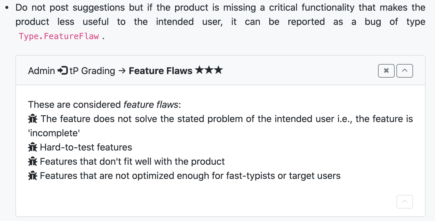Click the bug icon beside 'Features that don't fit well'
Image resolution: width=435 pixels, height=221 pixels.
click(x=33, y=161)
